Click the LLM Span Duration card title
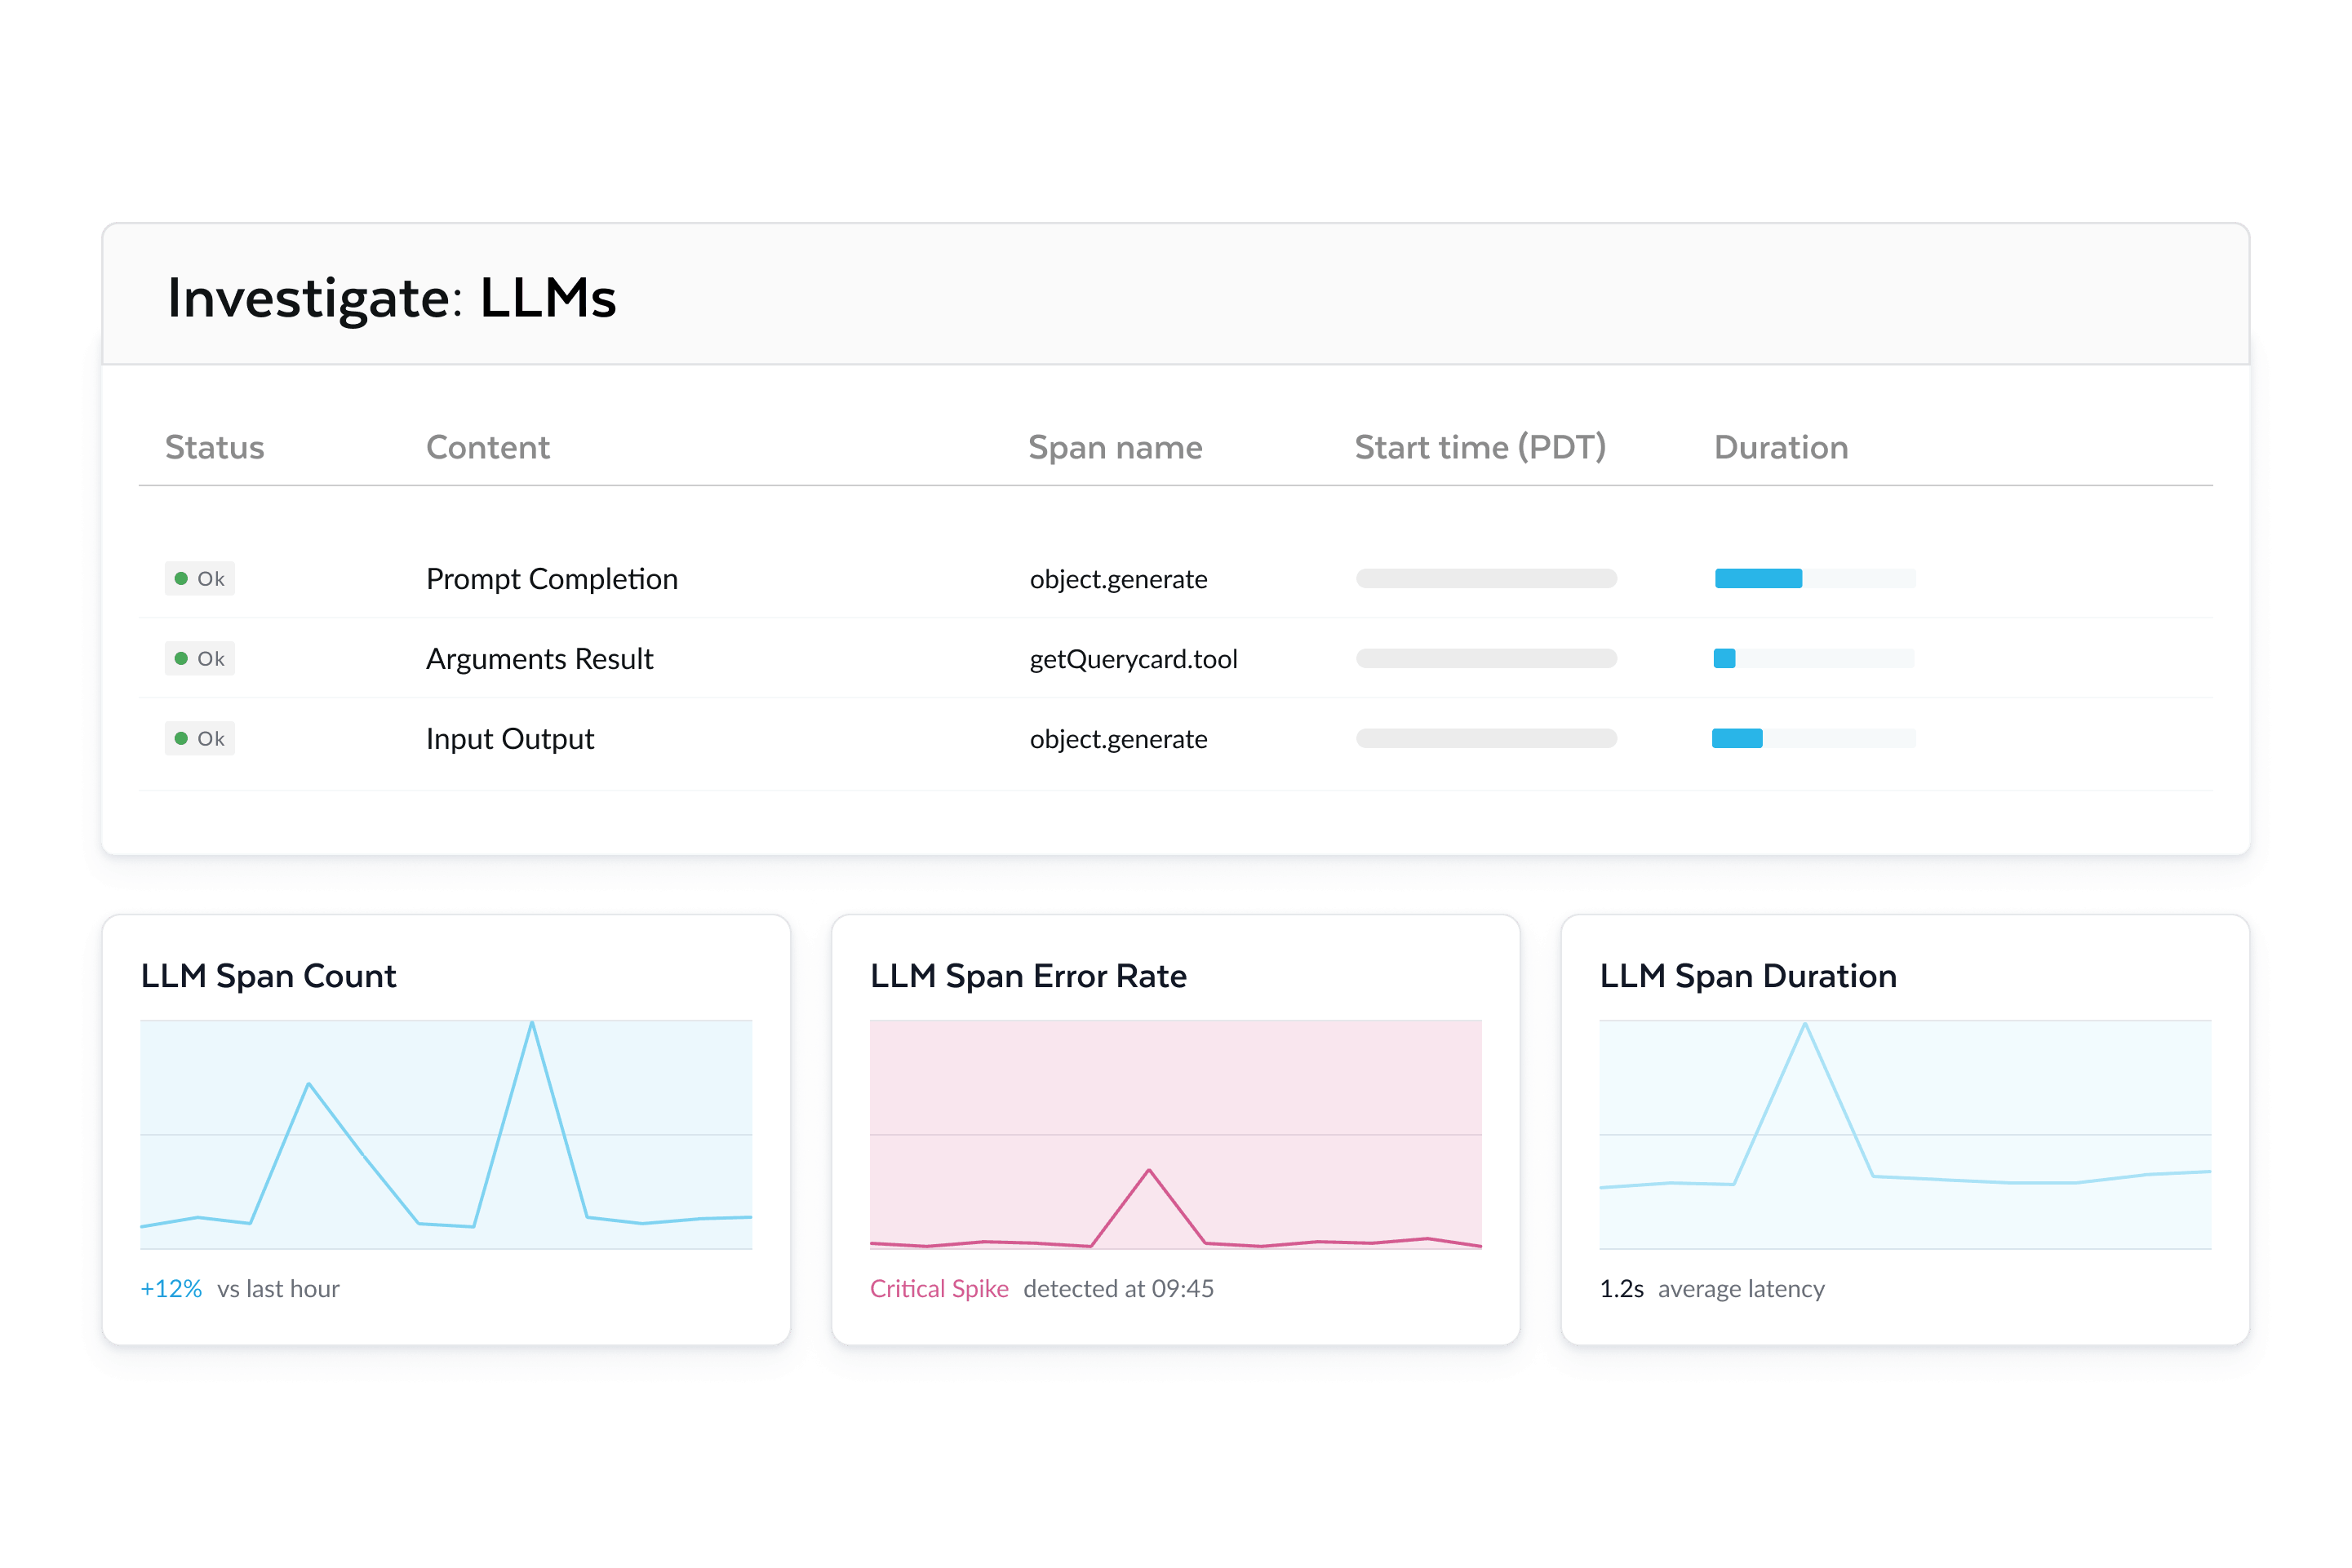 pos(1748,976)
